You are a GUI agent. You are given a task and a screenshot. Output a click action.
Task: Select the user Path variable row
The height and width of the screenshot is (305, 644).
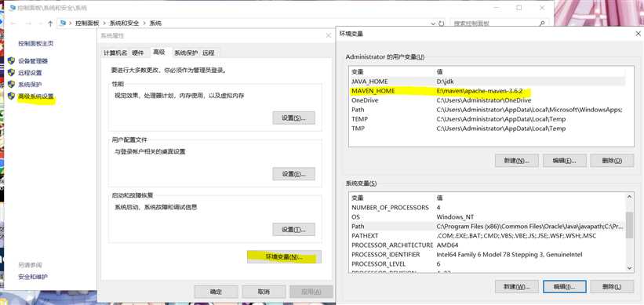487,110
